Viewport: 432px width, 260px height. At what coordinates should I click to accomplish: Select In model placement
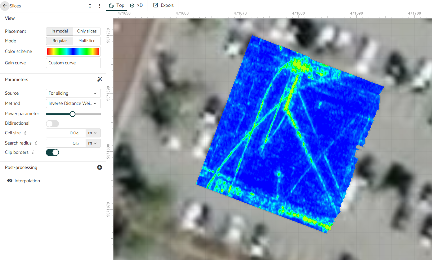point(60,31)
